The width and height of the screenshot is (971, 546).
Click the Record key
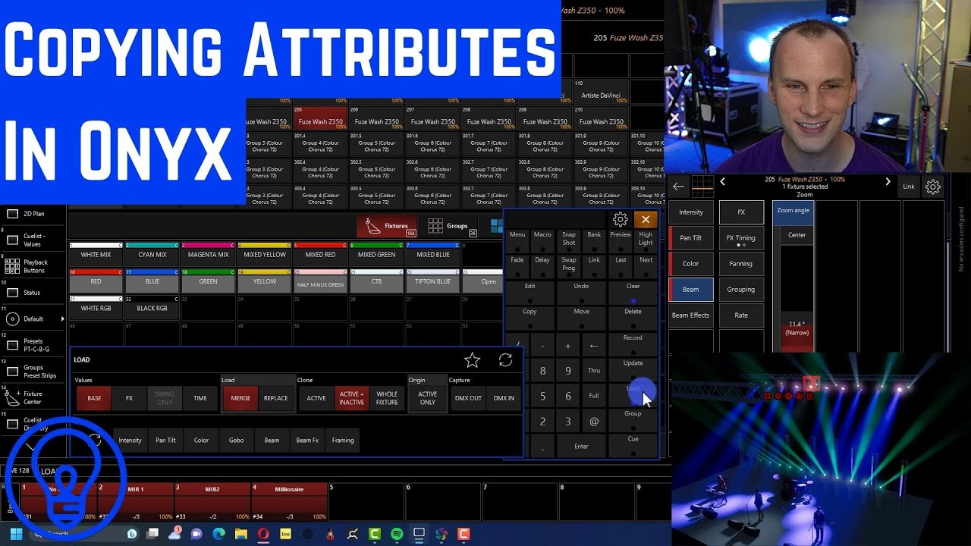(x=633, y=342)
